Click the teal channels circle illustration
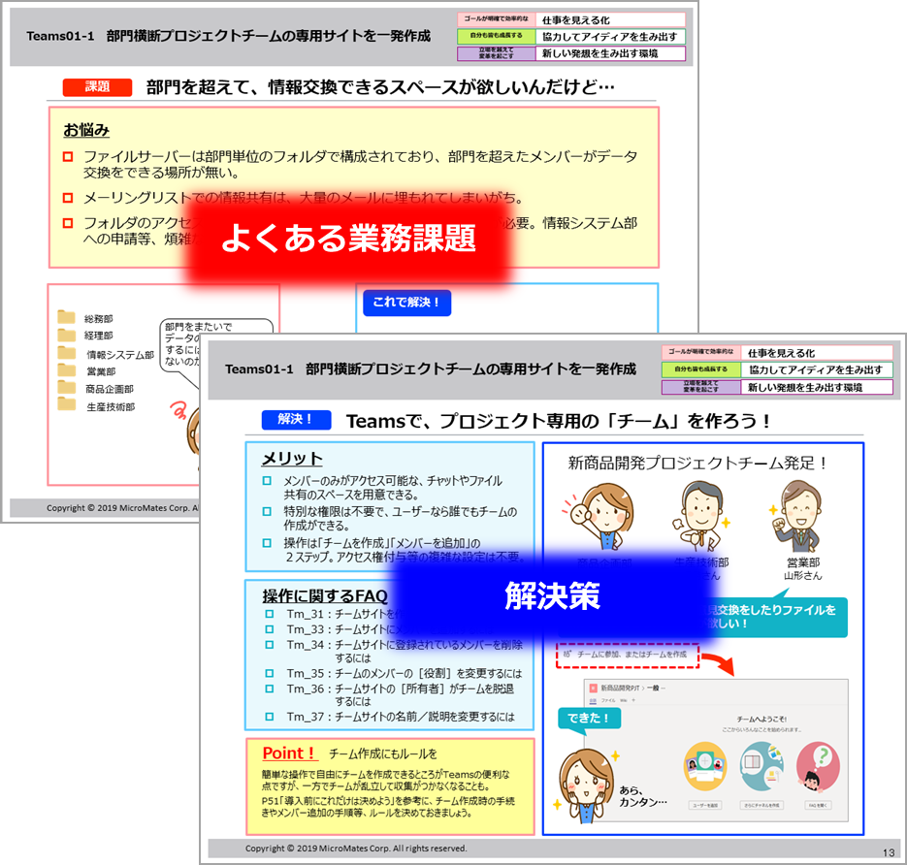Screen dimensions: 907x865 tap(761, 767)
